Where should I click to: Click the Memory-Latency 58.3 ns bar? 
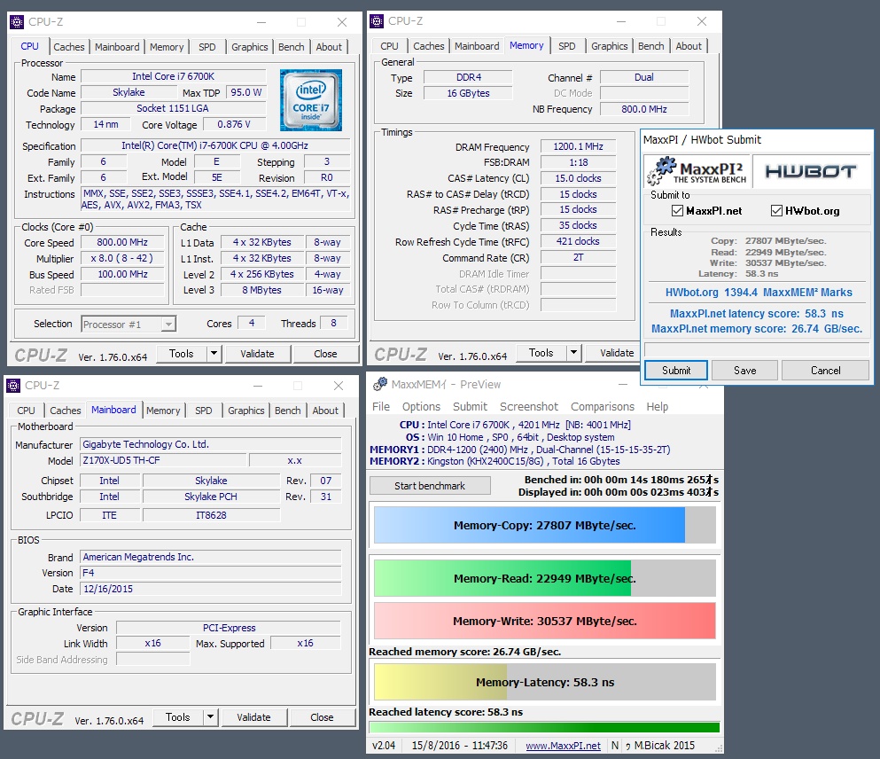click(545, 682)
